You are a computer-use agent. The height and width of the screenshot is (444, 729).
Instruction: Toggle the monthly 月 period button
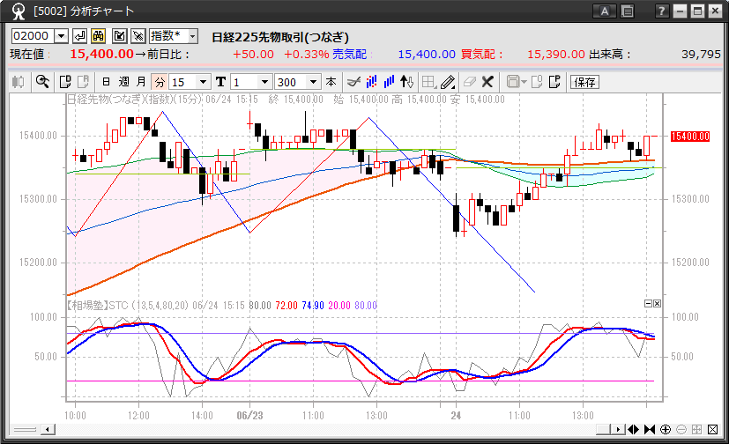click(x=141, y=82)
